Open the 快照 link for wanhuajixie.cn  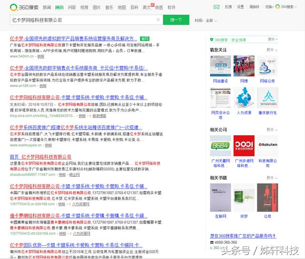pos(49,145)
